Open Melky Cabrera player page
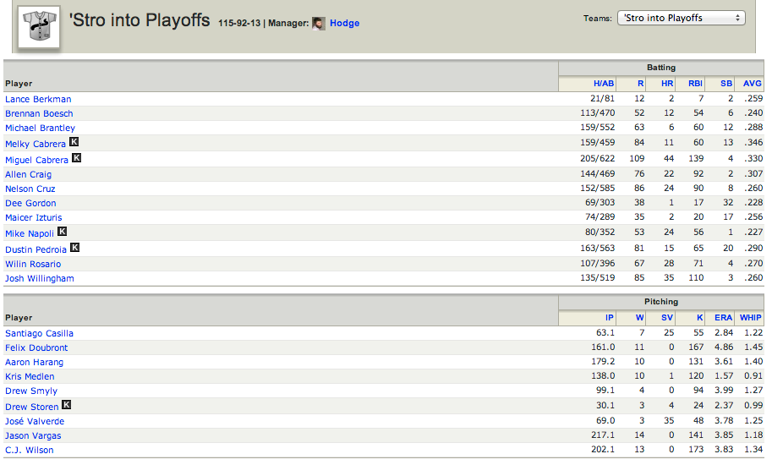 tap(35, 145)
